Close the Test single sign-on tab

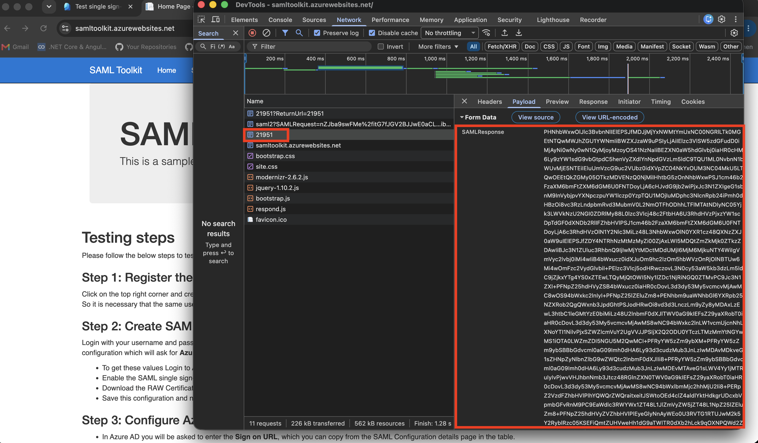point(130,6)
